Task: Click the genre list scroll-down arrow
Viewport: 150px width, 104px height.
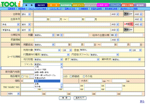Action: coord(62,87)
